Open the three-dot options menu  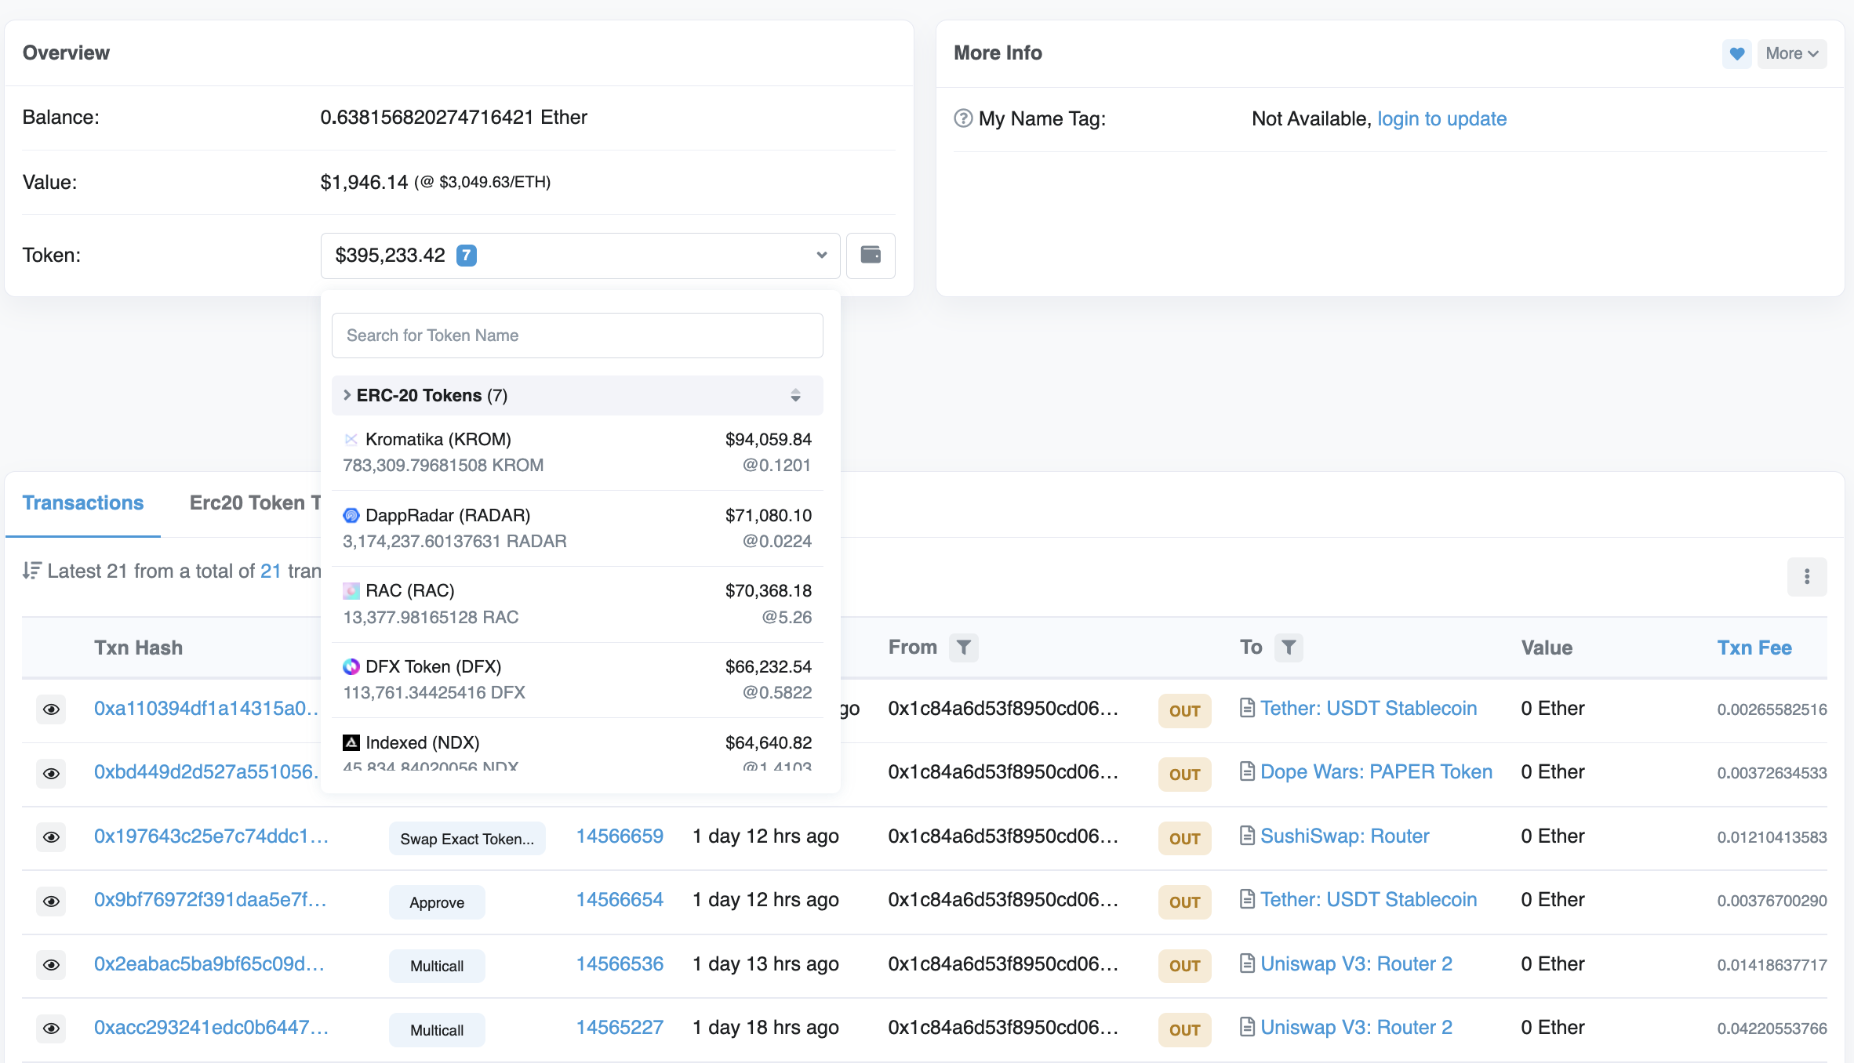click(1807, 577)
